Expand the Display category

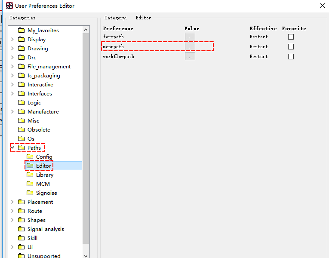coord(12,40)
